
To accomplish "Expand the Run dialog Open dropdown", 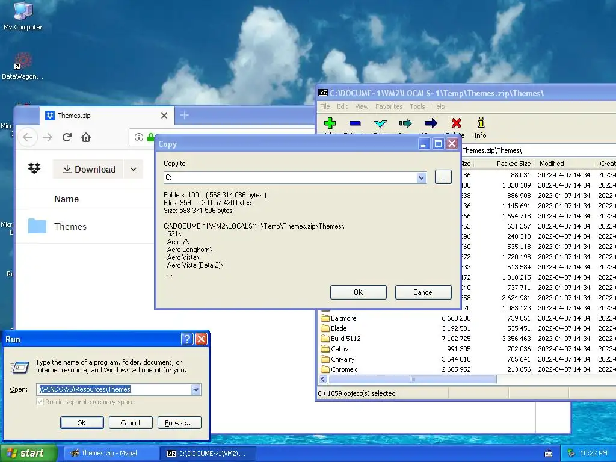I will tap(196, 389).
